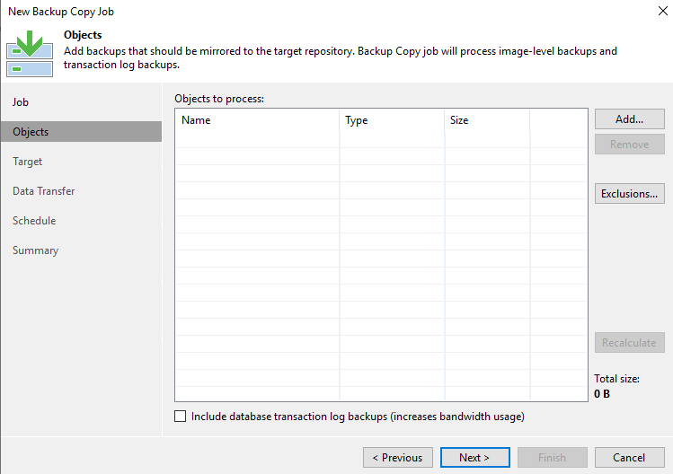The width and height of the screenshot is (673, 474).
Task: Sort list by Type column
Action: click(x=392, y=120)
